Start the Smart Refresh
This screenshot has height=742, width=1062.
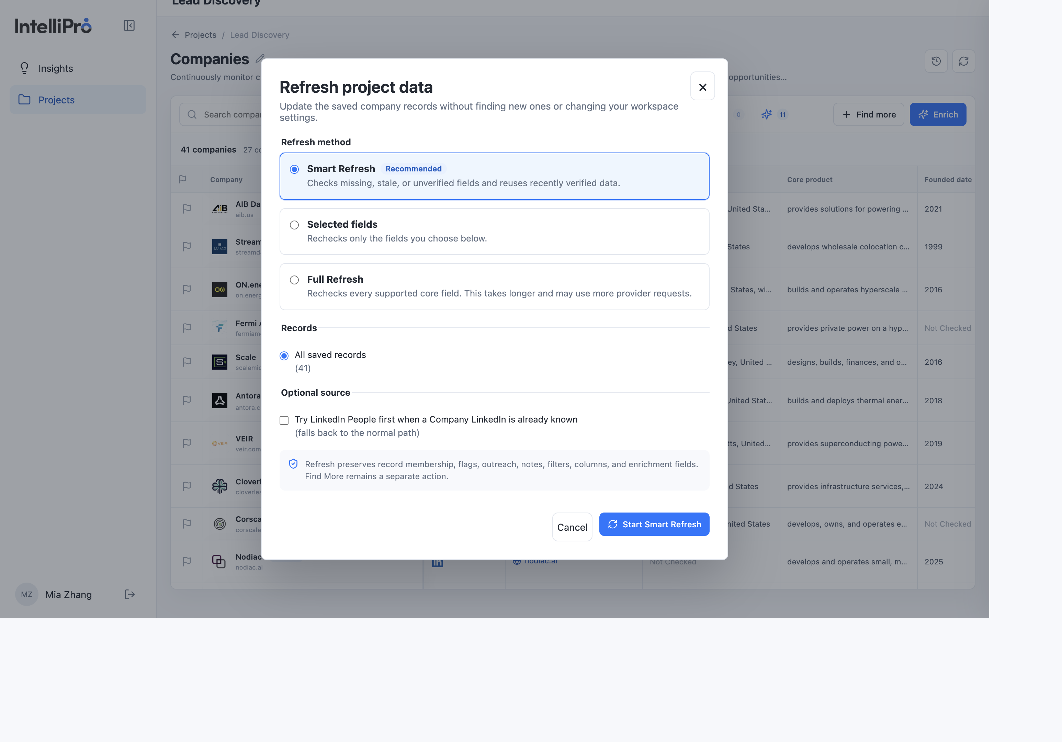pyautogui.click(x=654, y=524)
